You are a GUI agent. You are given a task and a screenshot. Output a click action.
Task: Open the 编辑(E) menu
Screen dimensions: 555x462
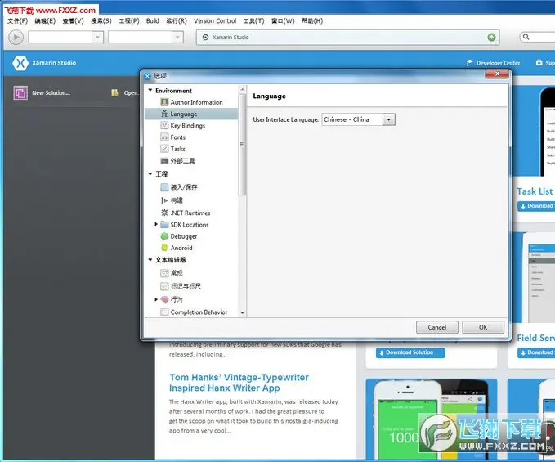45,21
